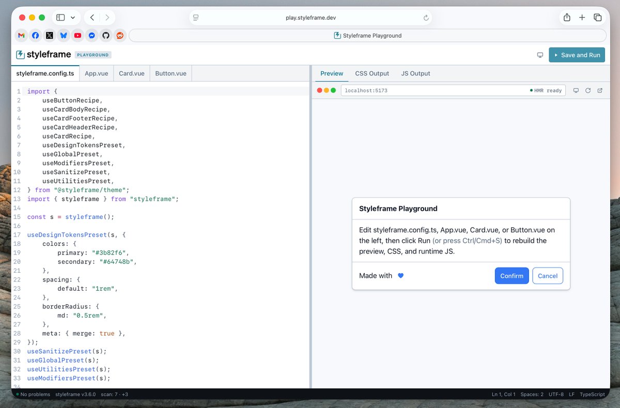Click the blue heart icon
The height and width of the screenshot is (408, 620).
[400, 276]
